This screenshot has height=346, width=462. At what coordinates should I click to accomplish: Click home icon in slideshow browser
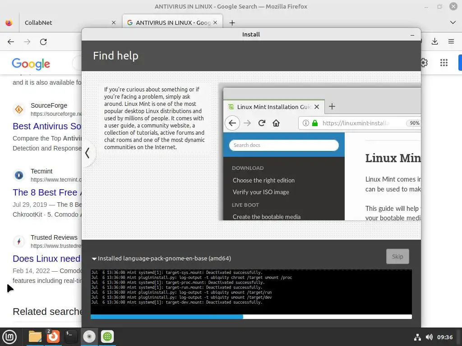point(276,123)
